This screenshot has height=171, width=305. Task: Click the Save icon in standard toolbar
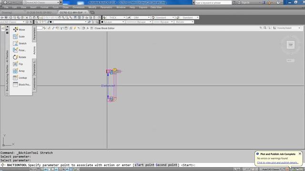6,18
